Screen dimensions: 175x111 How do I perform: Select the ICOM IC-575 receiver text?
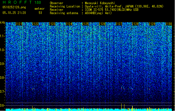click(x=112, y=10)
